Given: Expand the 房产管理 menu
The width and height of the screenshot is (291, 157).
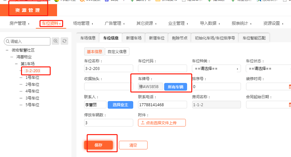Looking at the screenshot, I should (19, 23).
